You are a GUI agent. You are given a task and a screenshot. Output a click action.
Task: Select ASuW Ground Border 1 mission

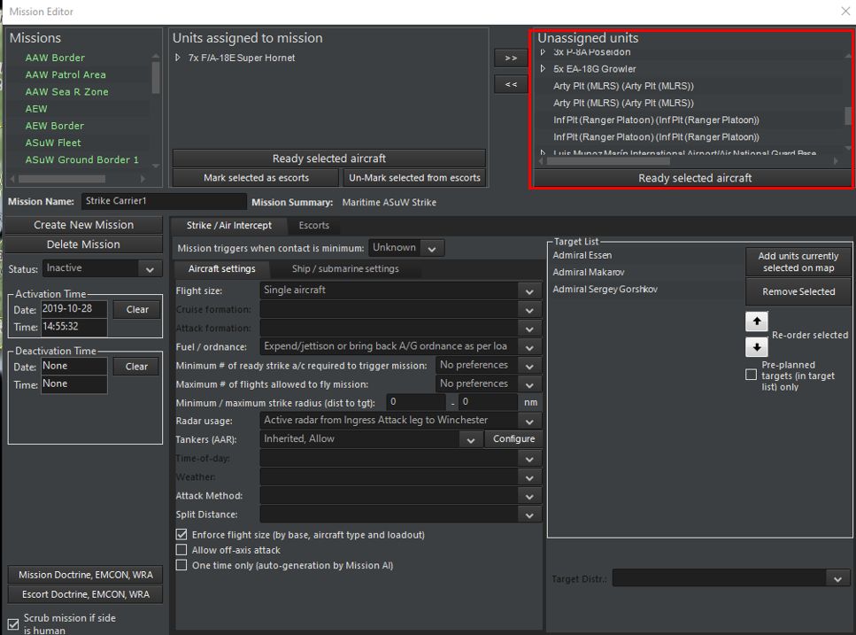pyautogui.click(x=82, y=159)
